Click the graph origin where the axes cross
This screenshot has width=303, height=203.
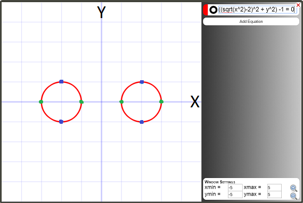[102, 102]
